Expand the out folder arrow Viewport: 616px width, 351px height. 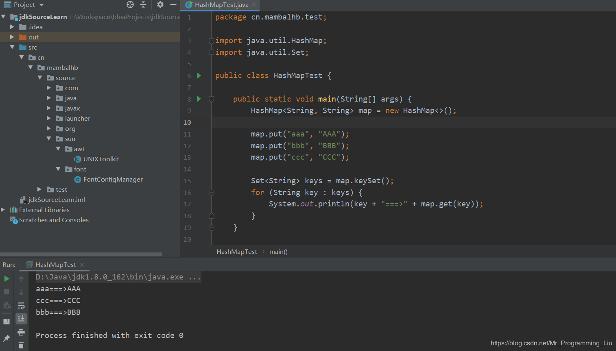pyautogui.click(x=12, y=37)
